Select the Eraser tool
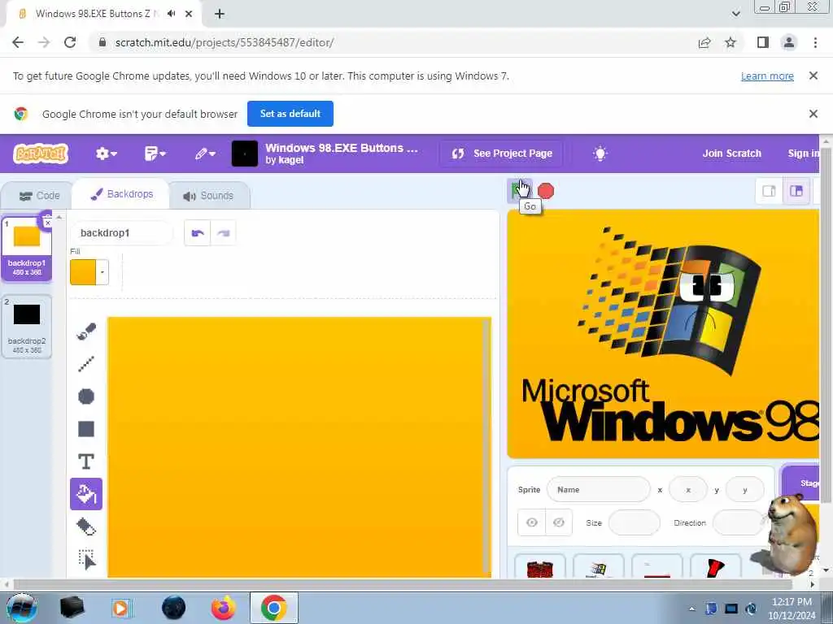 click(x=86, y=526)
